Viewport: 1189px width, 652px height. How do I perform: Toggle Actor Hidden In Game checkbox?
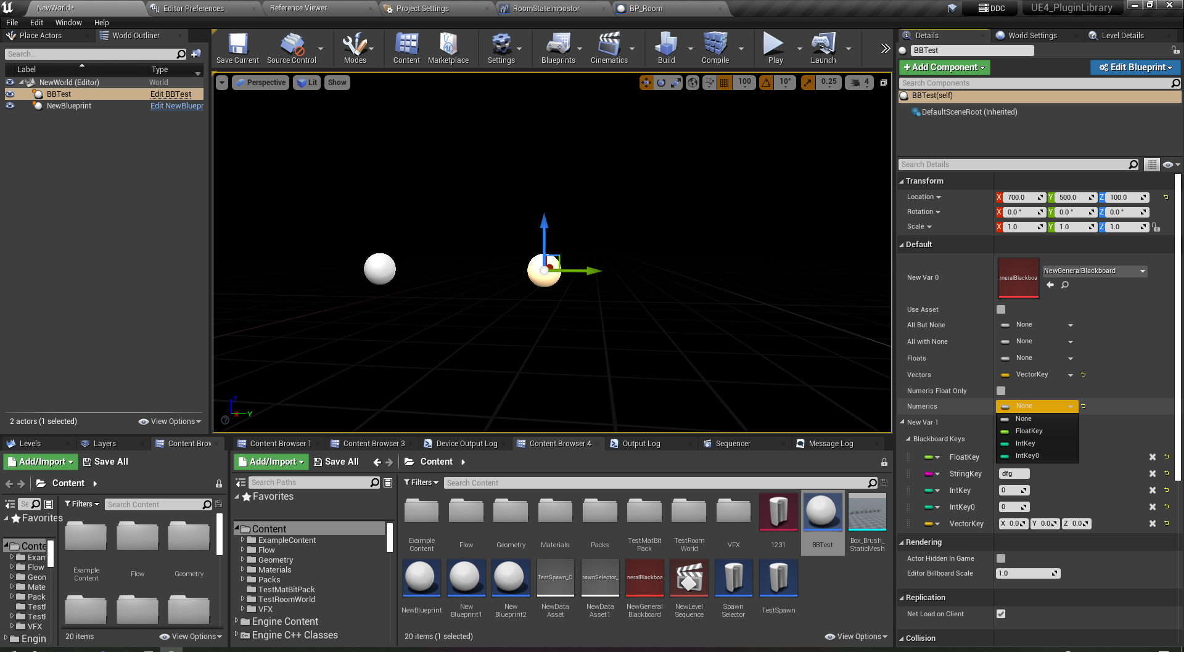click(x=1001, y=558)
